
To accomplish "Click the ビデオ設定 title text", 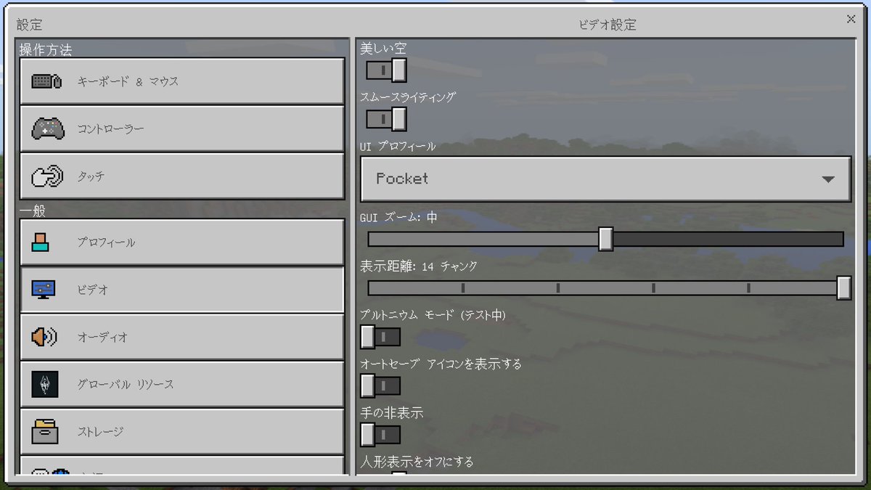I will [x=608, y=25].
